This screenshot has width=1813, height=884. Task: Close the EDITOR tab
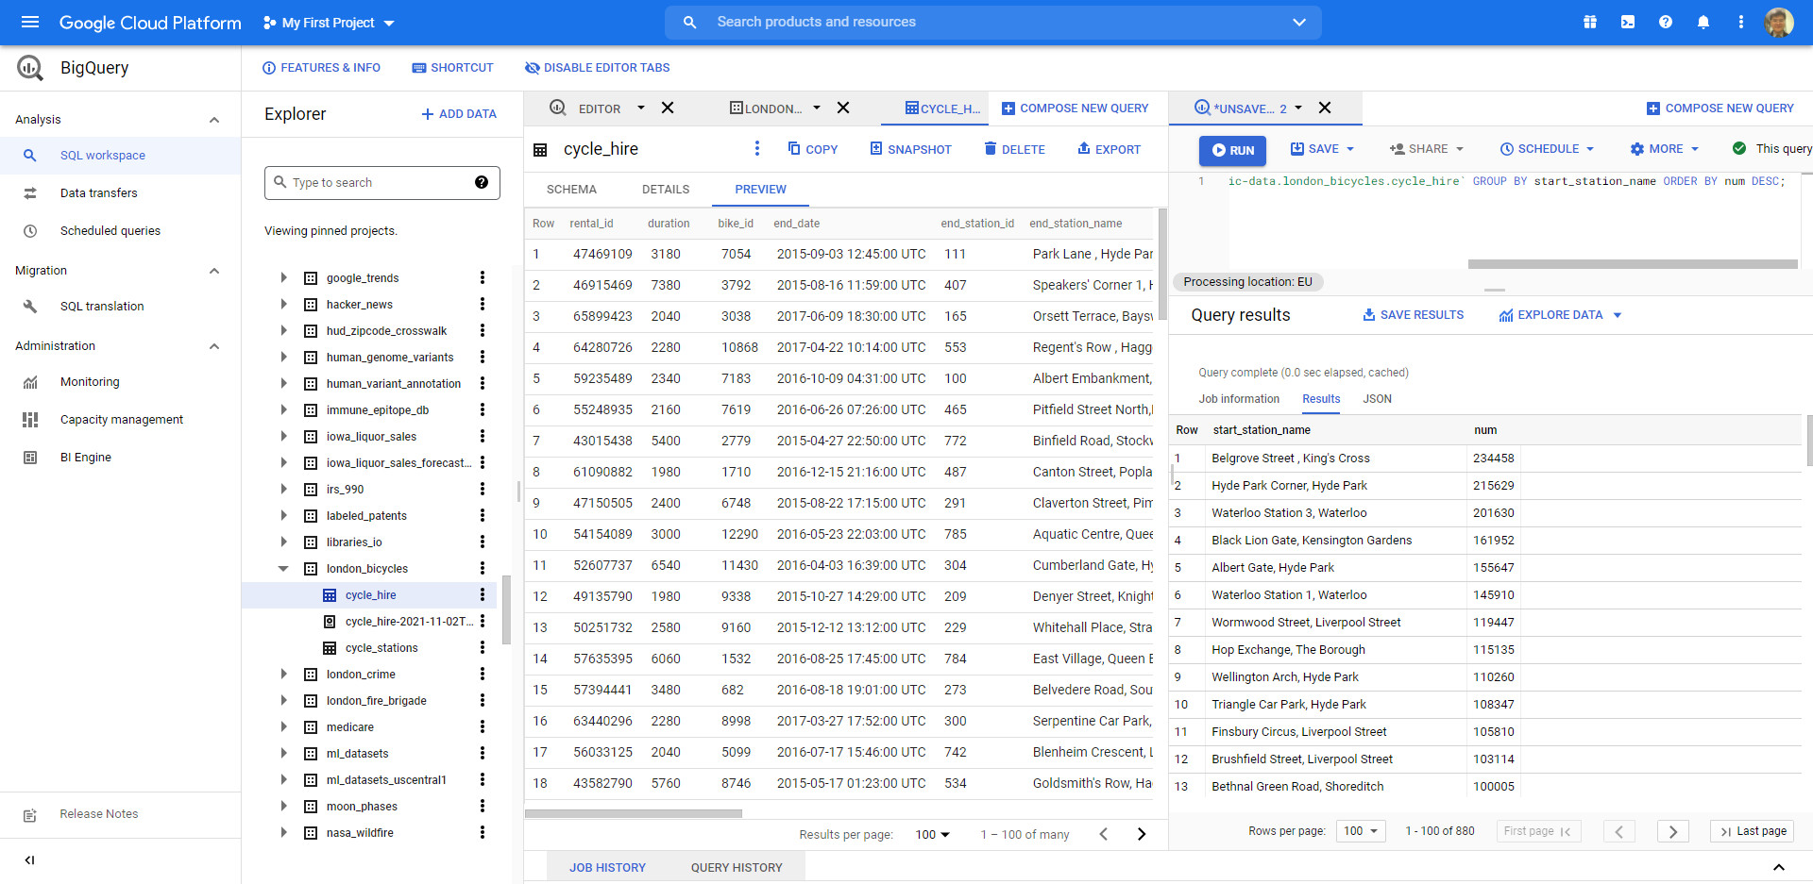668,108
